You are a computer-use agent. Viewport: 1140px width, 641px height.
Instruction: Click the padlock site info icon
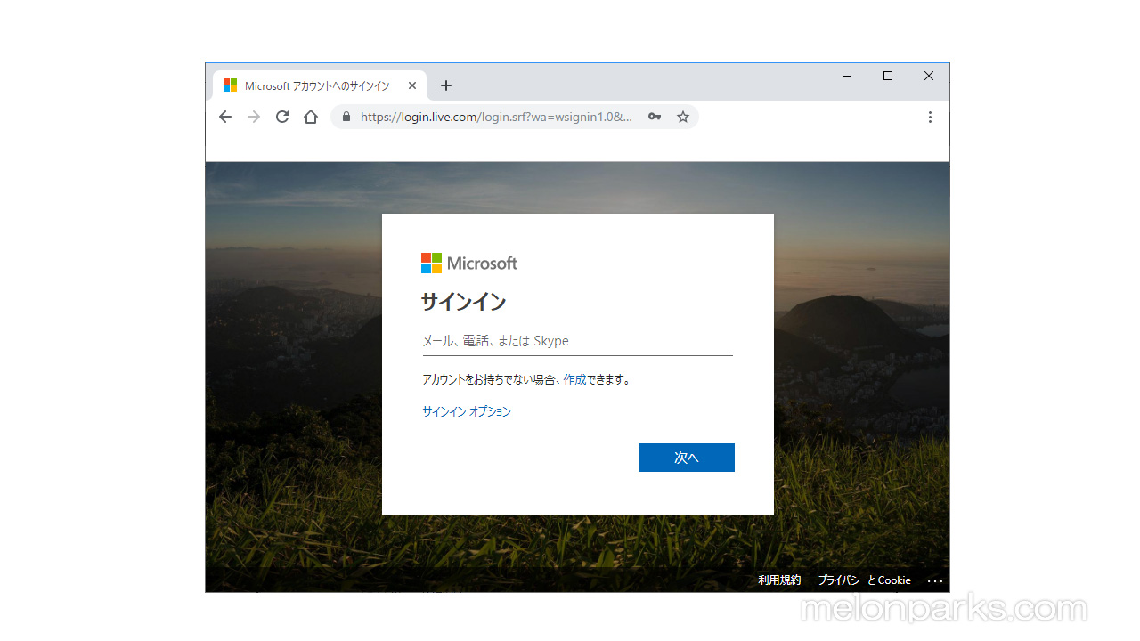[346, 117]
